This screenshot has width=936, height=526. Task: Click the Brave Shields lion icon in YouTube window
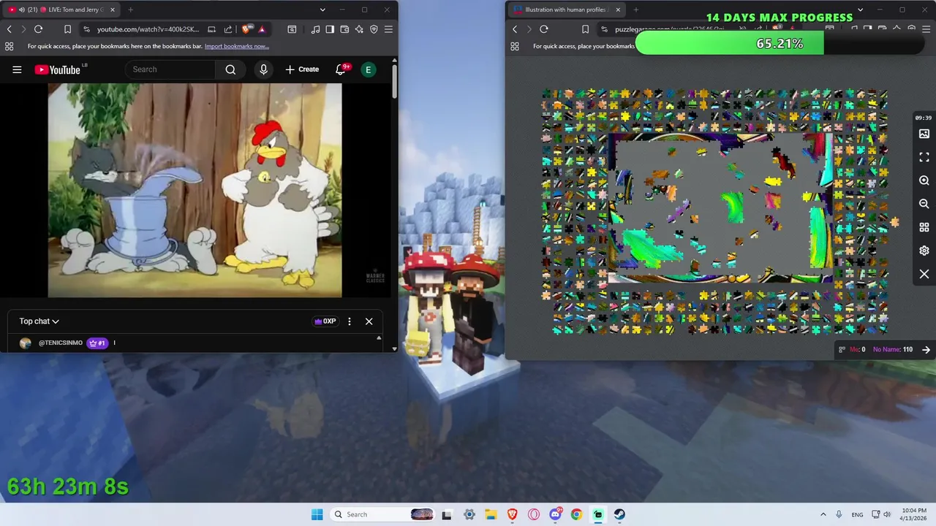click(247, 29)
